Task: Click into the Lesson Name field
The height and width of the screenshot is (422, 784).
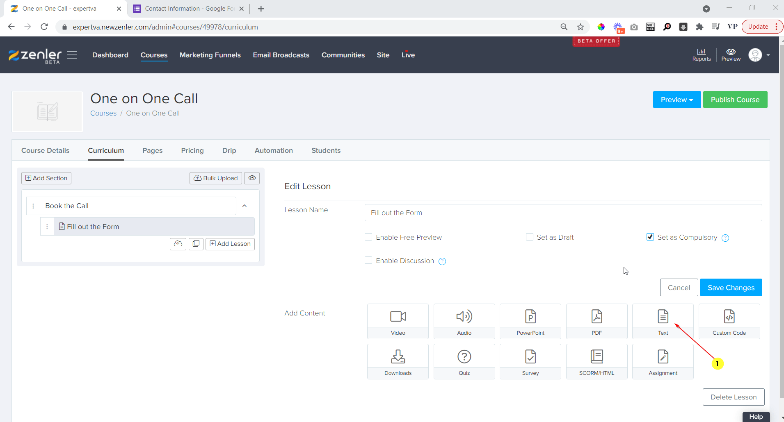Action: tap(563, 213)
